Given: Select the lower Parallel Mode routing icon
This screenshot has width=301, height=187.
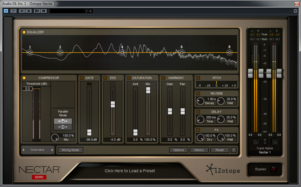Looking at the screenshot, I should point(63,127).
